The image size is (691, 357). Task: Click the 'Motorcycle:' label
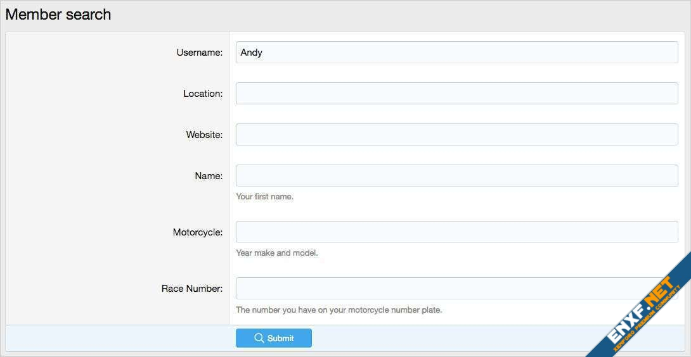(198, 232)
